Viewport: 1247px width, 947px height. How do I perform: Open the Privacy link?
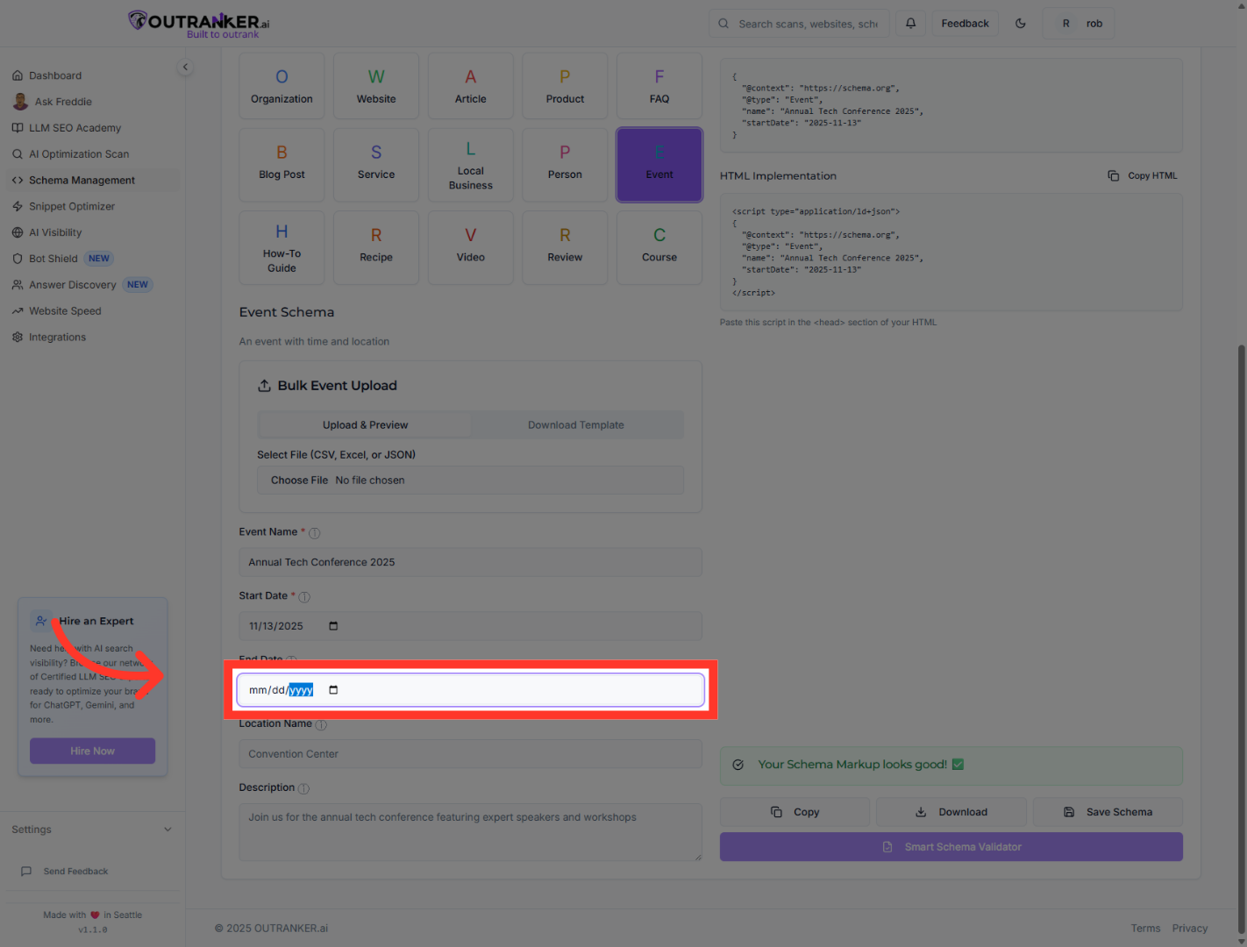(x=1190, y=929)
